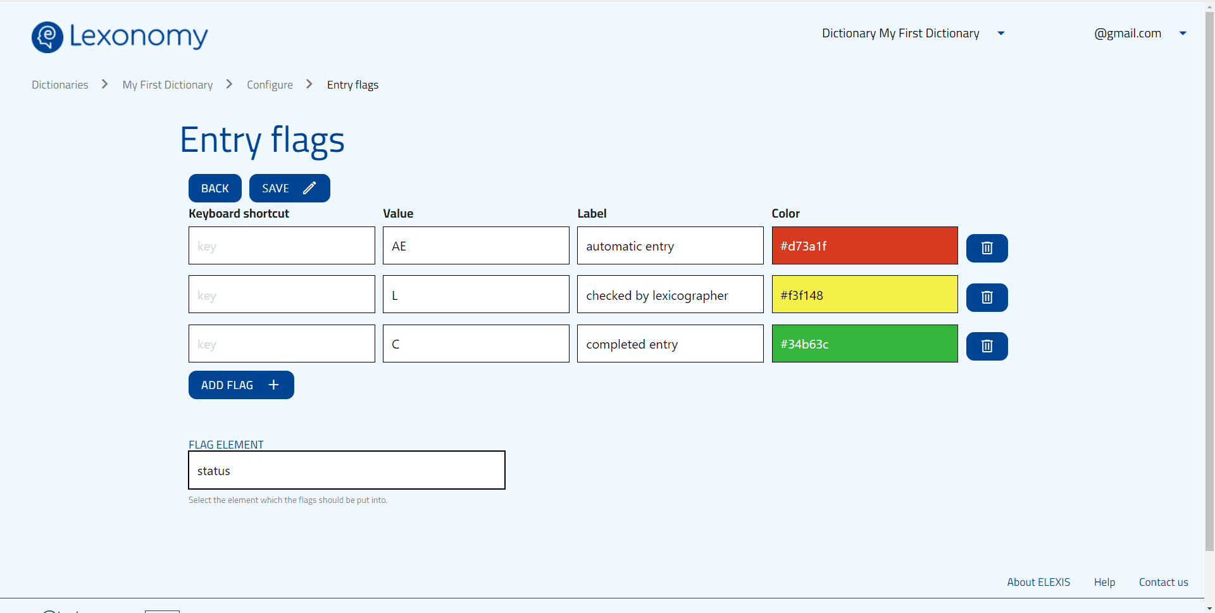This screenshot has height=613, width=1215.
Task: Focus keyboard shortcut field for AE flag
Action: point(282,246)
